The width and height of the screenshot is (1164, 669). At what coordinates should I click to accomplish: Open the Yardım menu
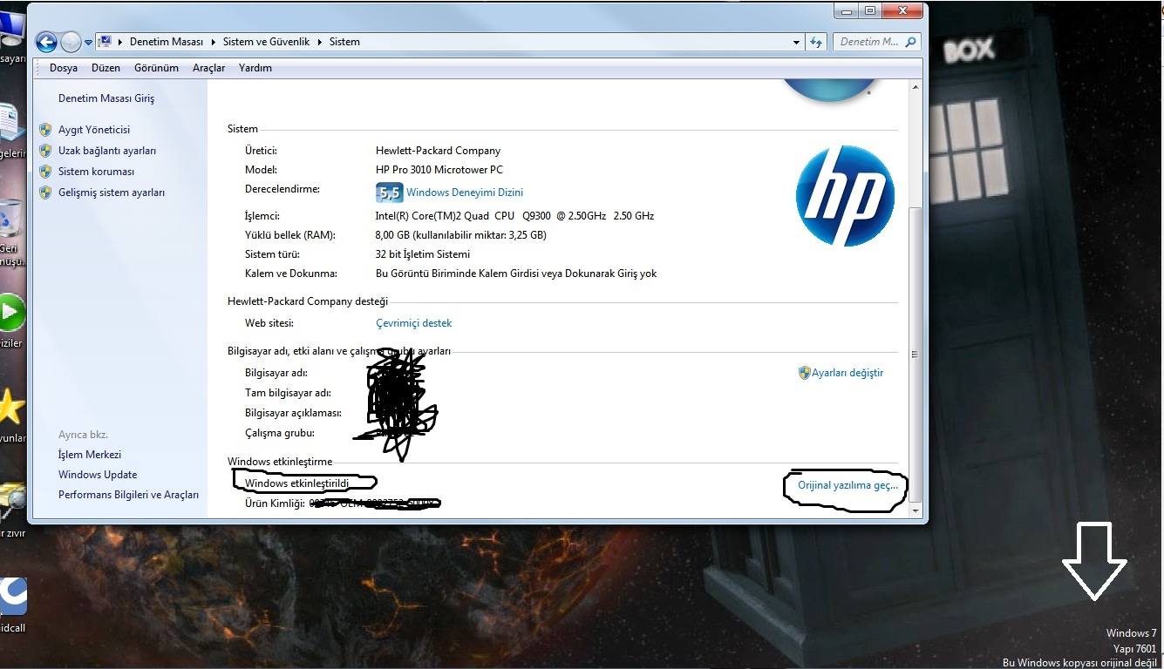point(255,68)
